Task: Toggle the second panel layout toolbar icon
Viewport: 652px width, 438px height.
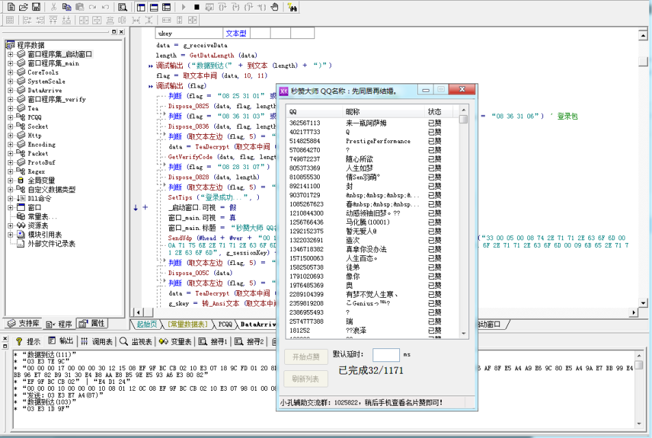Action: (x=154, y=7)
